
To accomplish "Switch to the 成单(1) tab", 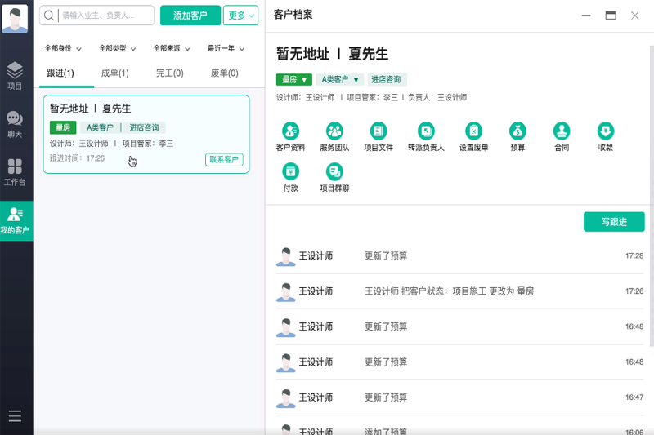I will coord(114,73).
